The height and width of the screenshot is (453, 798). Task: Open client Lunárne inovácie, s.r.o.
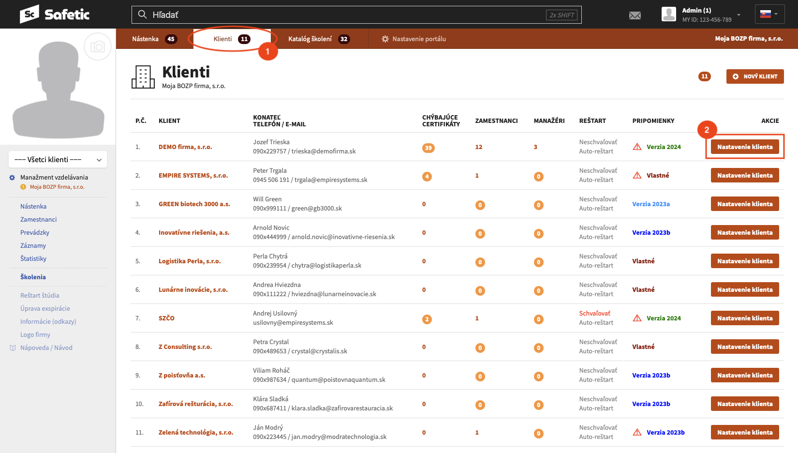(x=193, y=290)
